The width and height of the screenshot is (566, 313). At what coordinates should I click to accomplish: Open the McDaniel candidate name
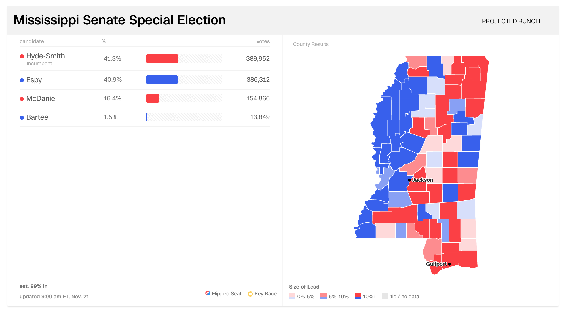coord(41,98)
